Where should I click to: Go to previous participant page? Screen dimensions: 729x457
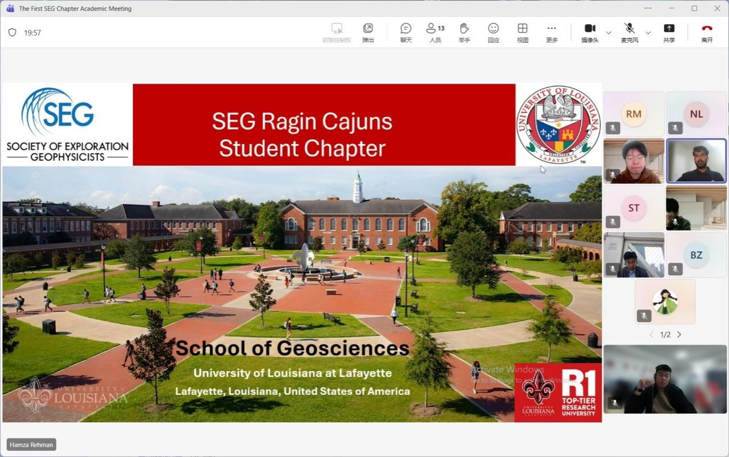[x=651, y=335]
